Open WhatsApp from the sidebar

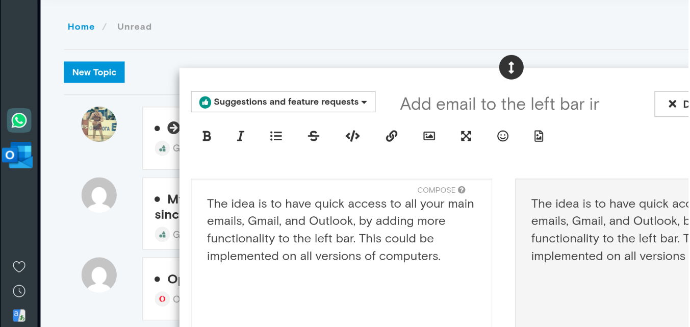[x=19, y=120]
